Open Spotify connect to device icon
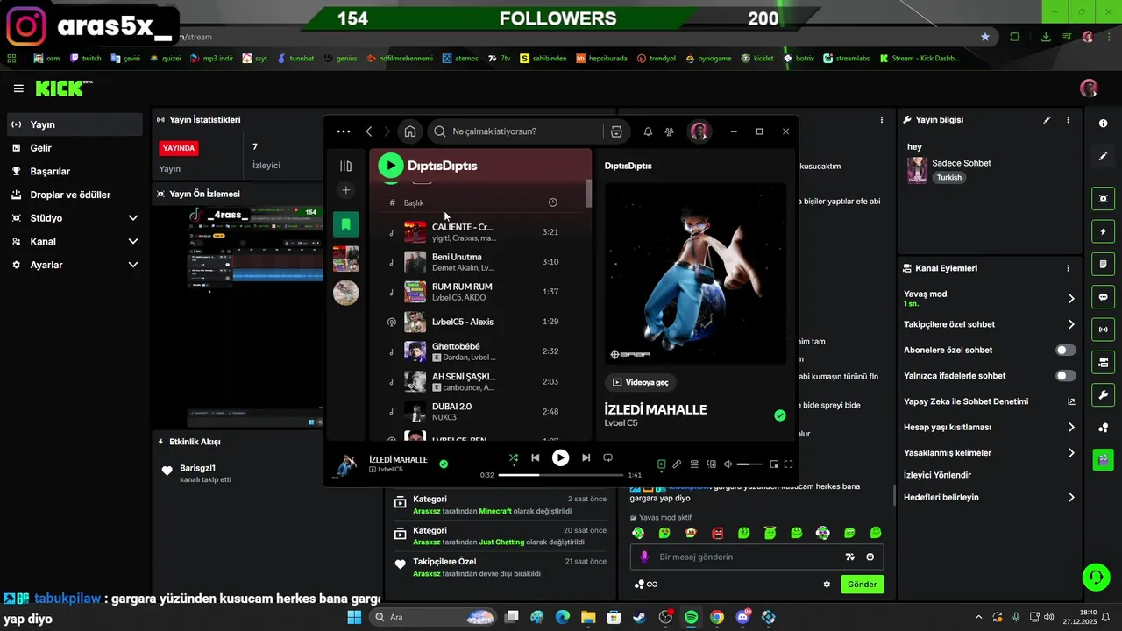Screen dimensions: 1122x631 pos(711,464)
